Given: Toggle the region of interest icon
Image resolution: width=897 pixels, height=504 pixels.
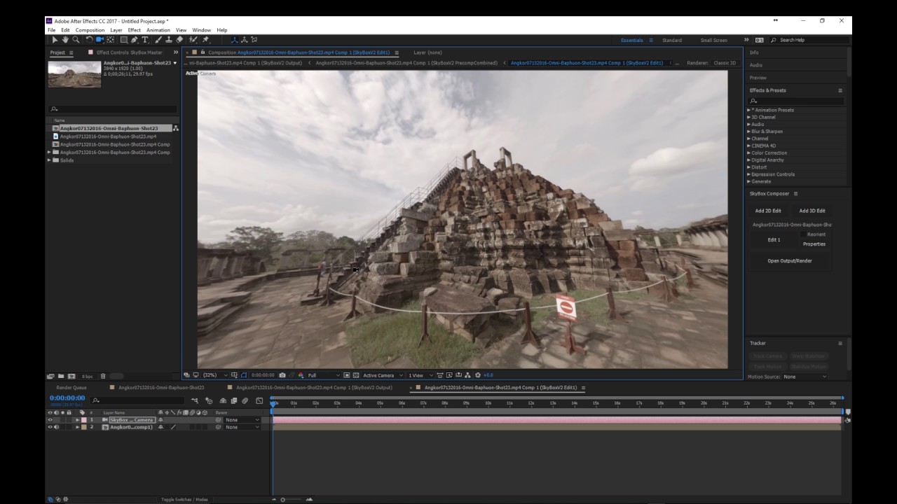Looking at the screenshot, I should [x=346, y=375].
